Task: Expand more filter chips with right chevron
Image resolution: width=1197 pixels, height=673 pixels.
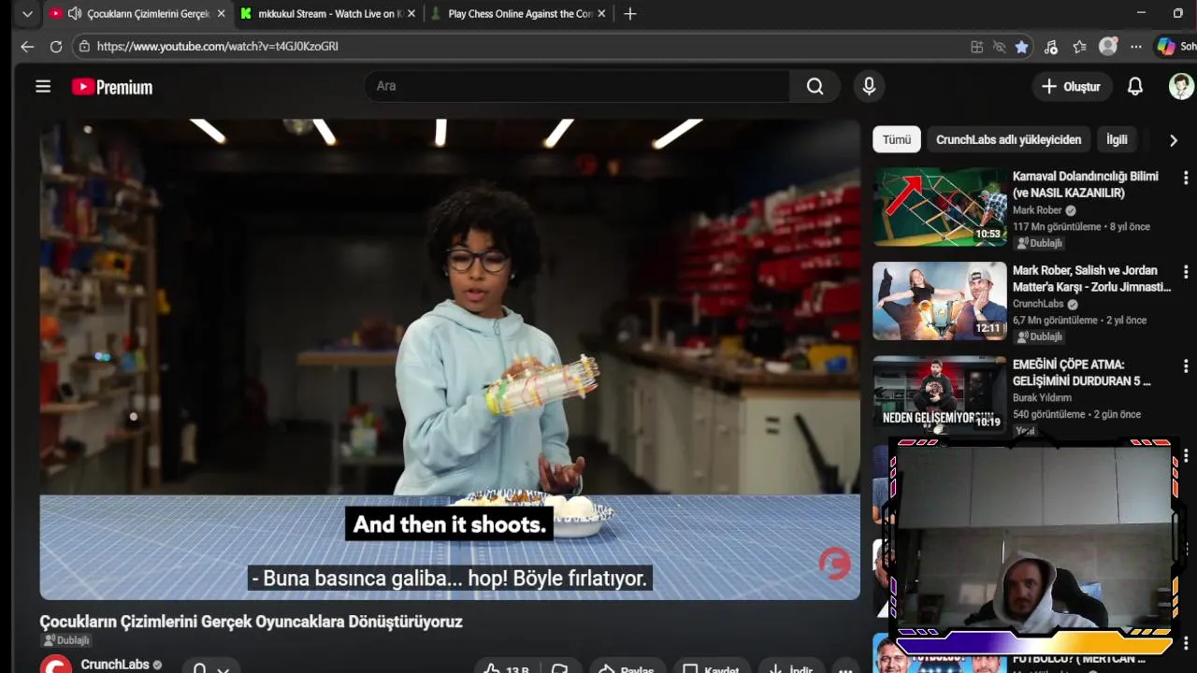Action: point(1174,140)
